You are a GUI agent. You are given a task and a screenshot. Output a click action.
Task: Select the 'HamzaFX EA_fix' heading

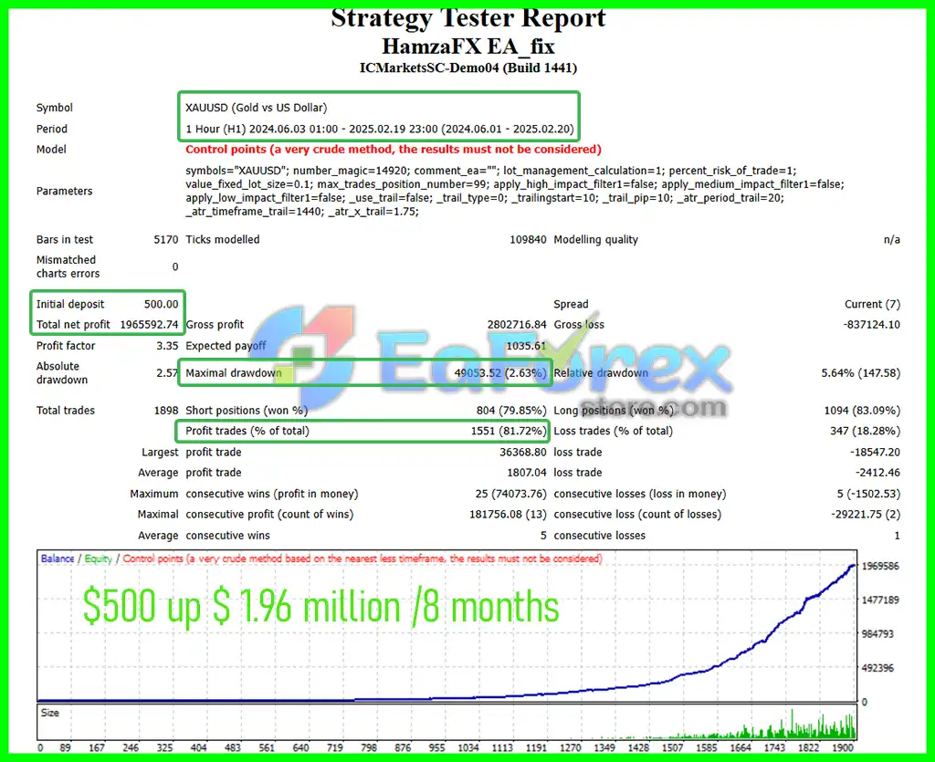pyautogui.click(x=468, y=47)
